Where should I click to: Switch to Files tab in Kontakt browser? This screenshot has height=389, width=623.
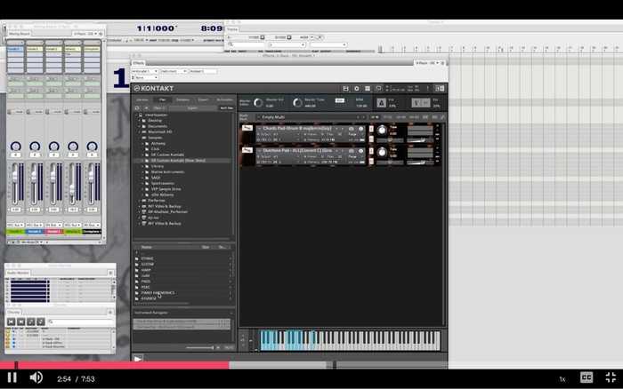[163, 100]
